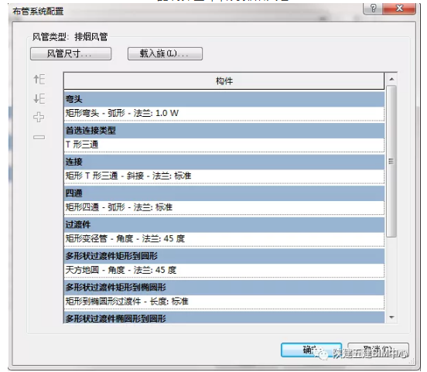
Task: Open 矩形变径管 - 角度 - 法兰: 45 度 dropdown
Action: tap(224, 239)
